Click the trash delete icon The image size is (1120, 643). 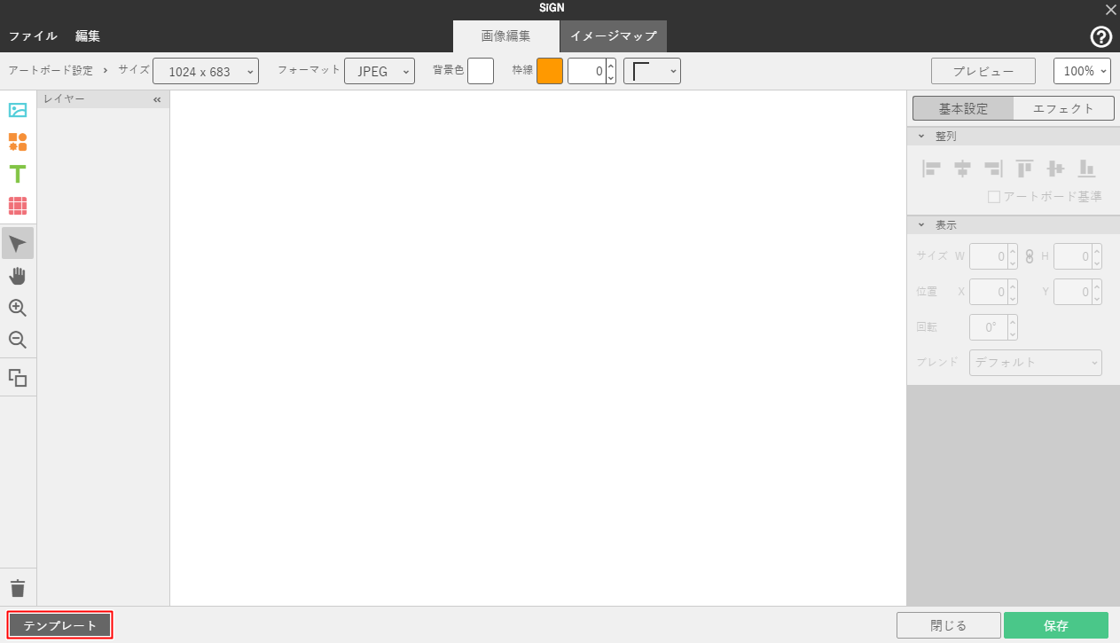click(18, 588)
